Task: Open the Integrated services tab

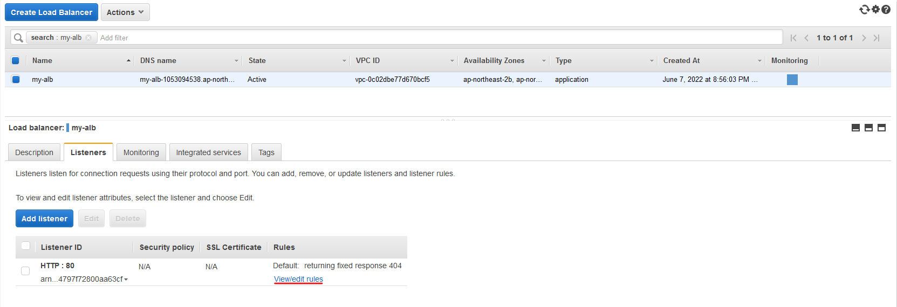Action: pos(209,152)
